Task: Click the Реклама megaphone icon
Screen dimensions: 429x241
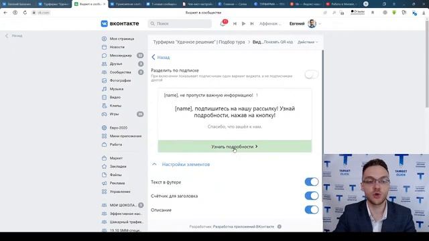Action: click(x=104, y=183)
